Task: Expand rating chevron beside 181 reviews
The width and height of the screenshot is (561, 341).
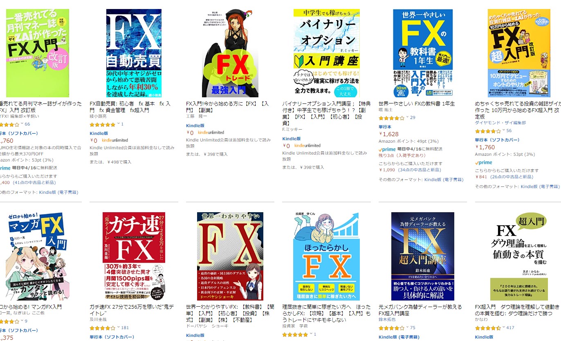Action: [118, 327]
